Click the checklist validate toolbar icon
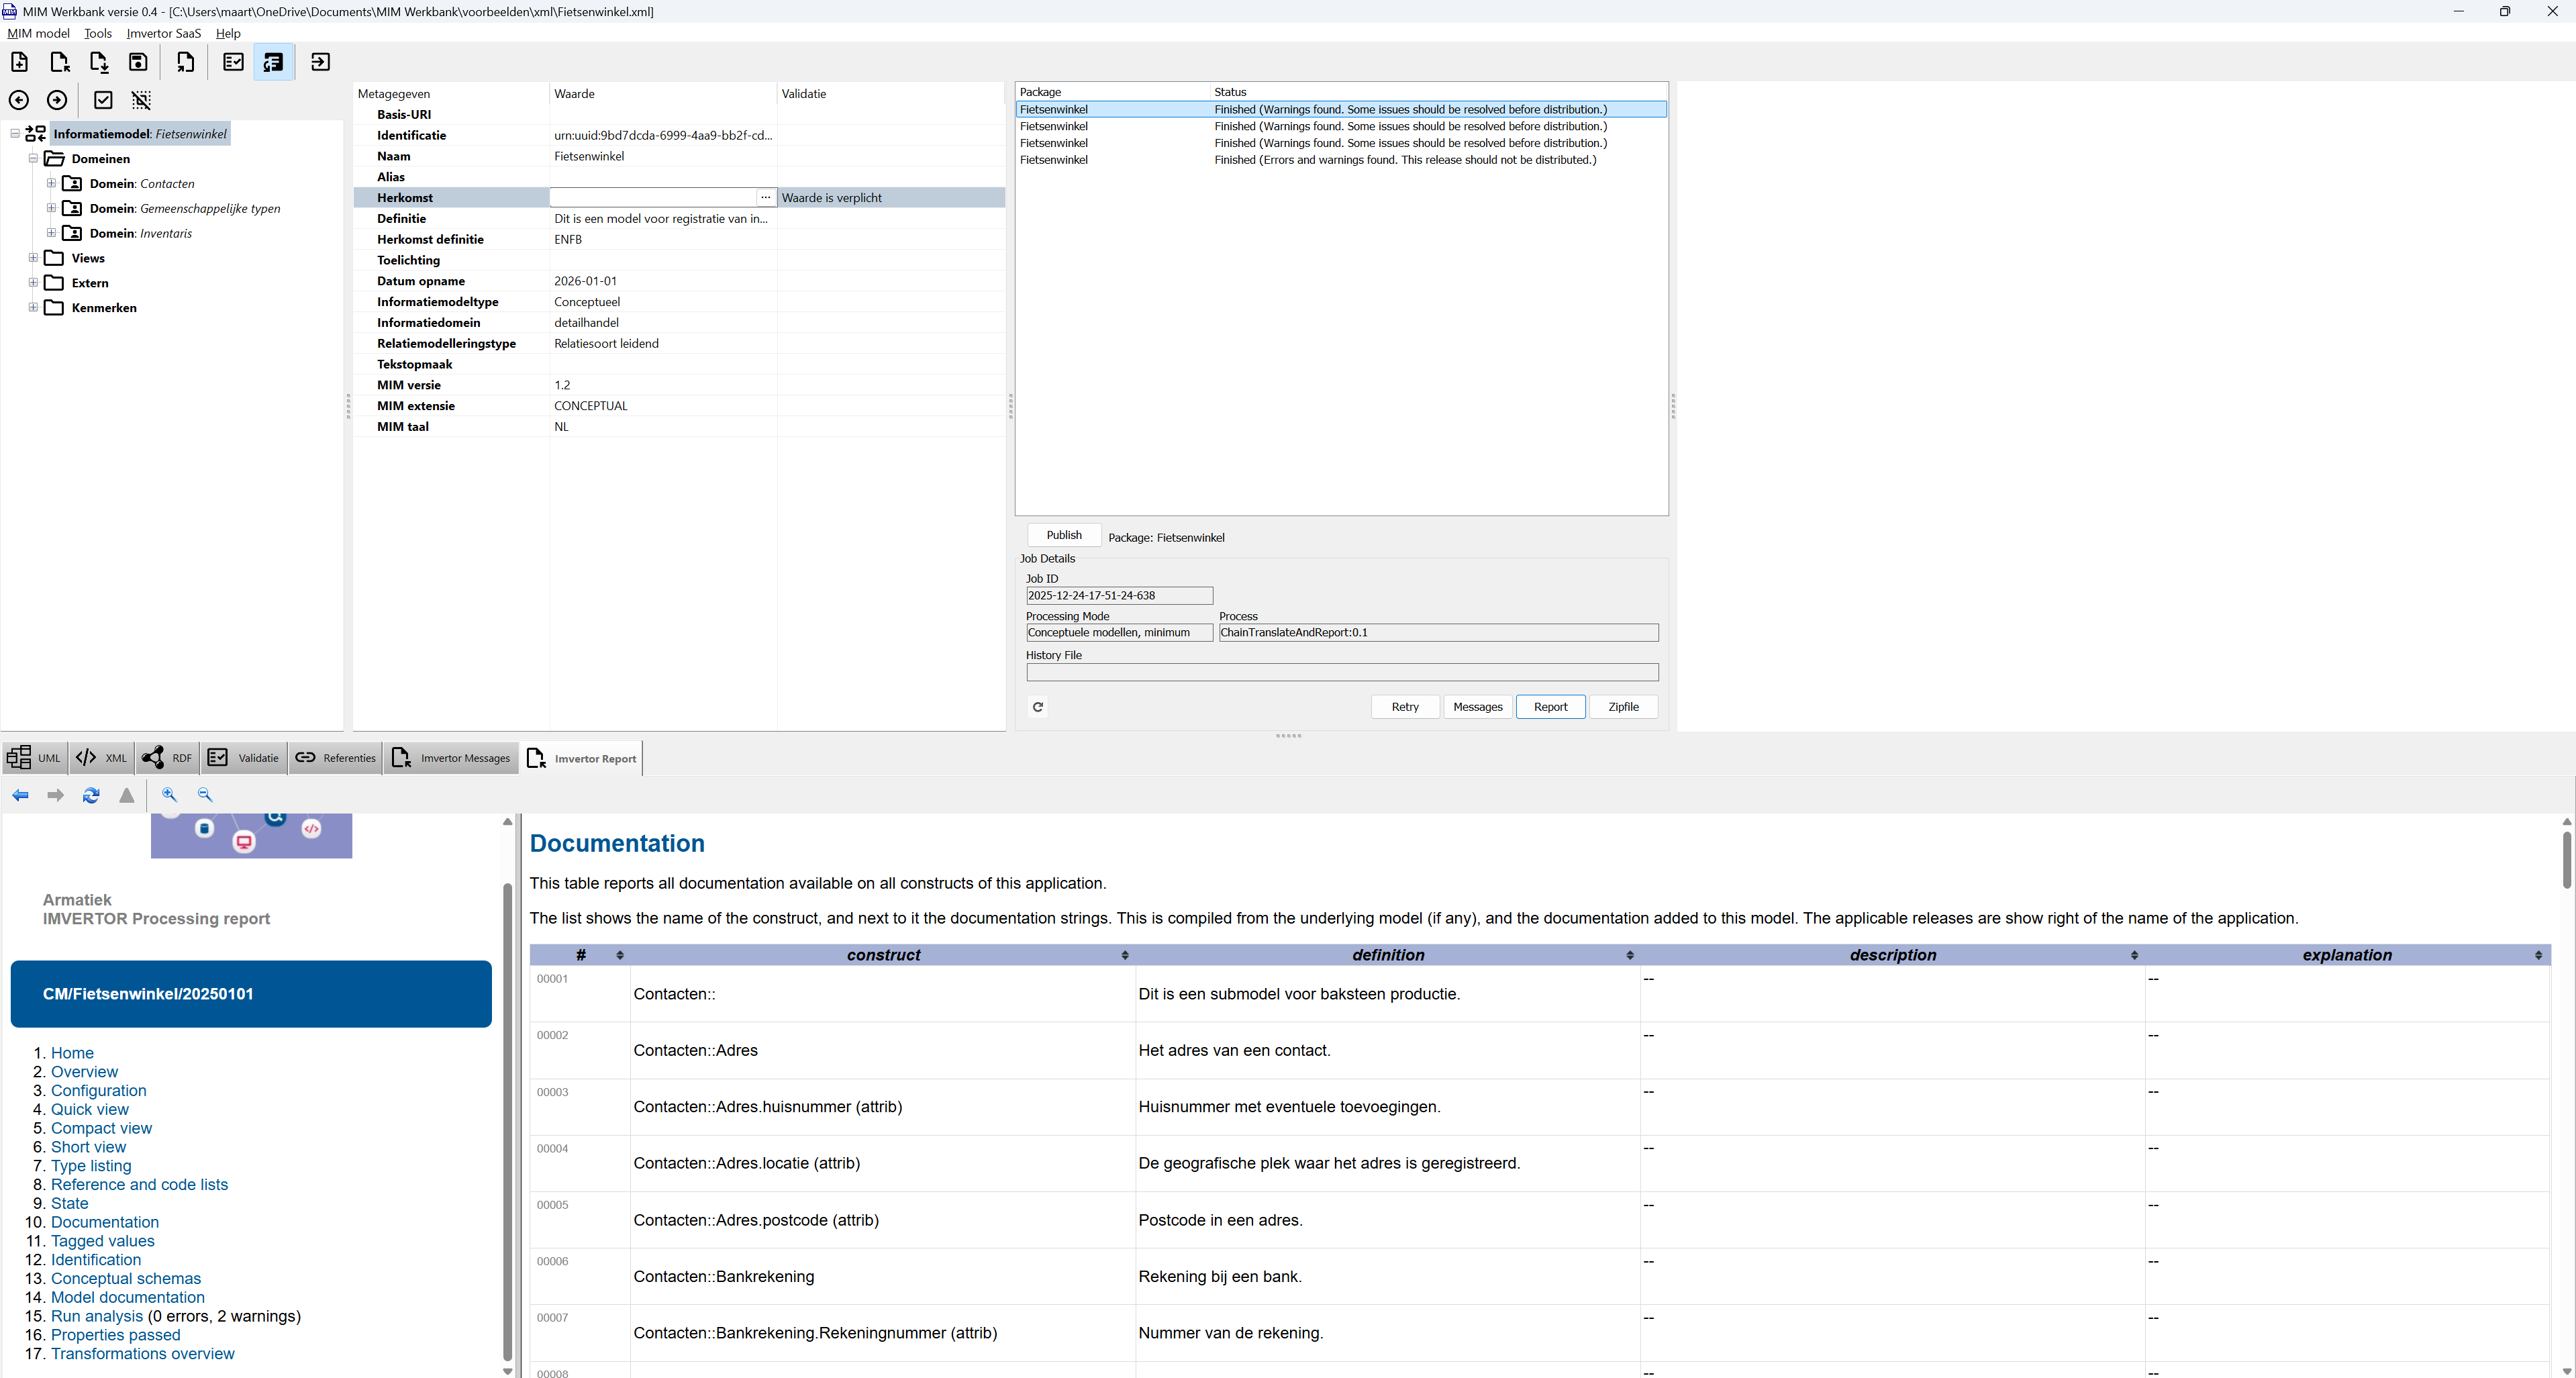Image resolution: width=2576 pixels, height=1378 pixels. tap(233, 62)
